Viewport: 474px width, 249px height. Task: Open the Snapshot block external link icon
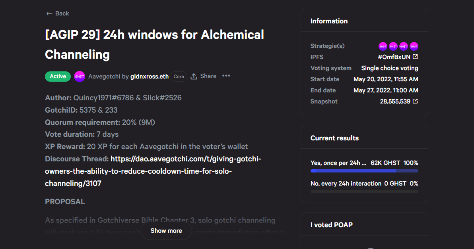(416, 101)
